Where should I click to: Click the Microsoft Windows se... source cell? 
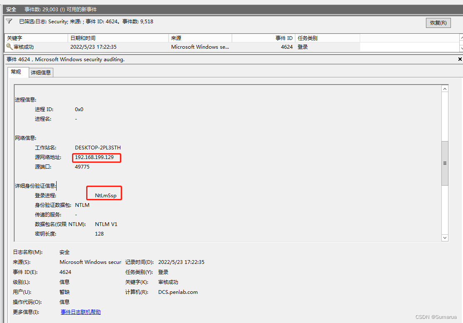coord(200,47)
